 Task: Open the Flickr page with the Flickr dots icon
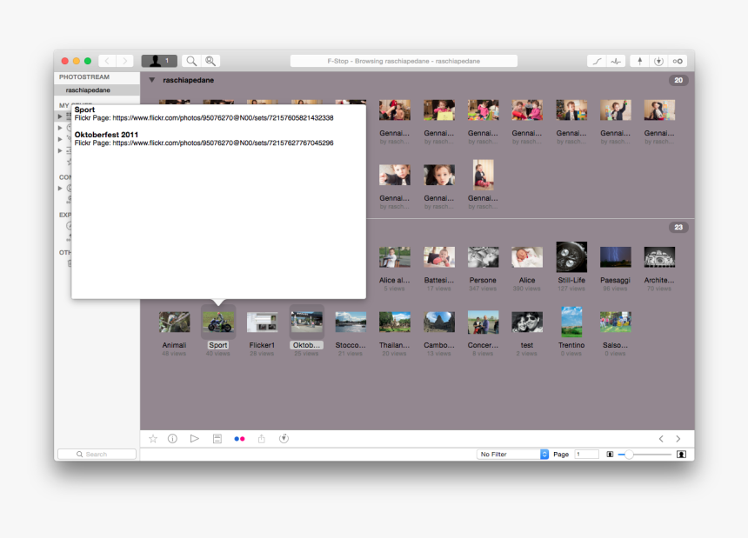pos(240,439)
